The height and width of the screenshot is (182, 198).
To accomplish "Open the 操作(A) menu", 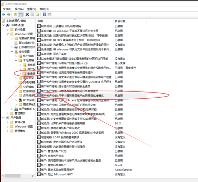I will pyautogui.click(x=19, y=9).
